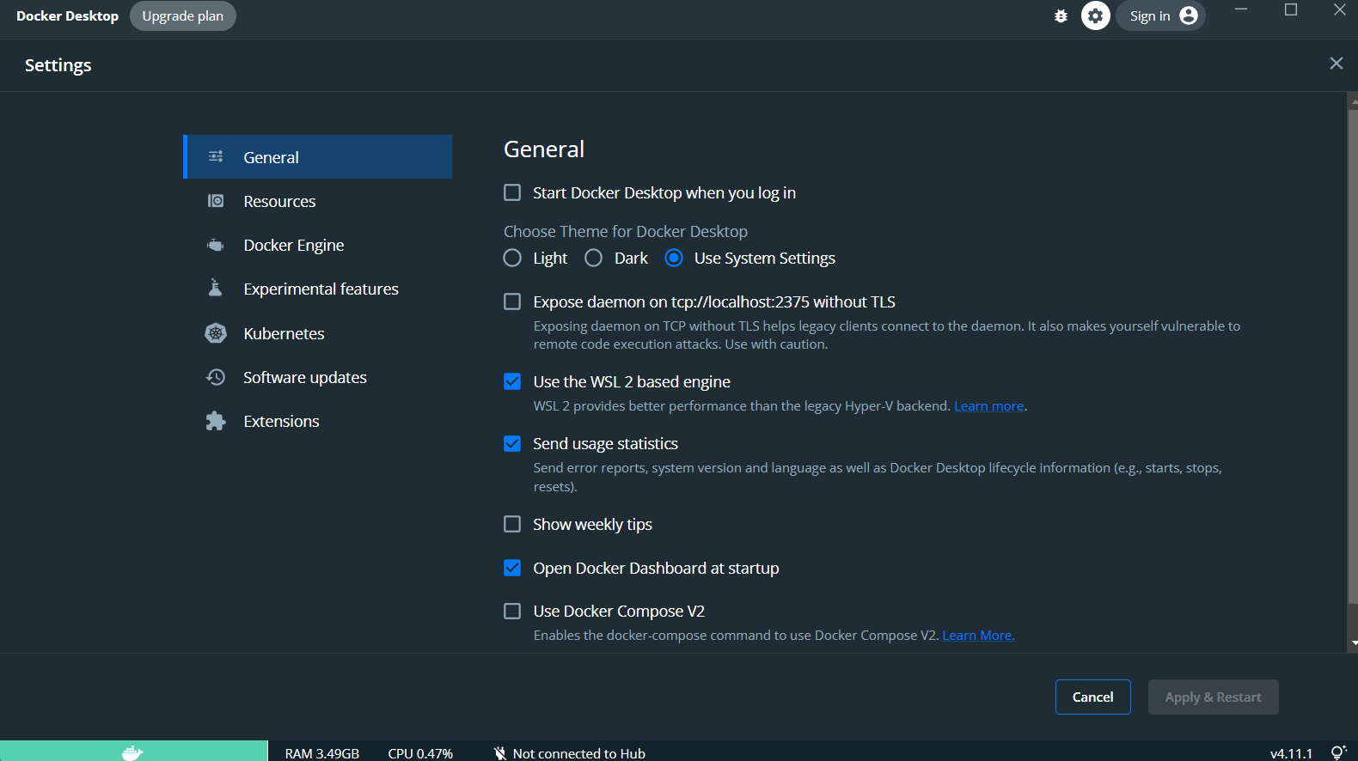Click the CPU 0.47% status text

[x=420, y=753]
